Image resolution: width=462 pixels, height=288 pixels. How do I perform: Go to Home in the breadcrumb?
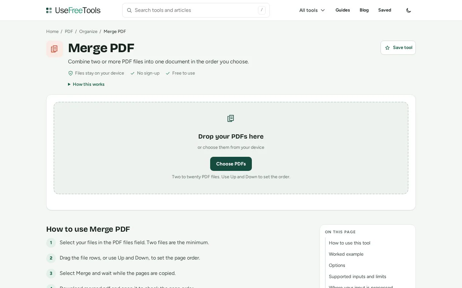pos(52,32)
